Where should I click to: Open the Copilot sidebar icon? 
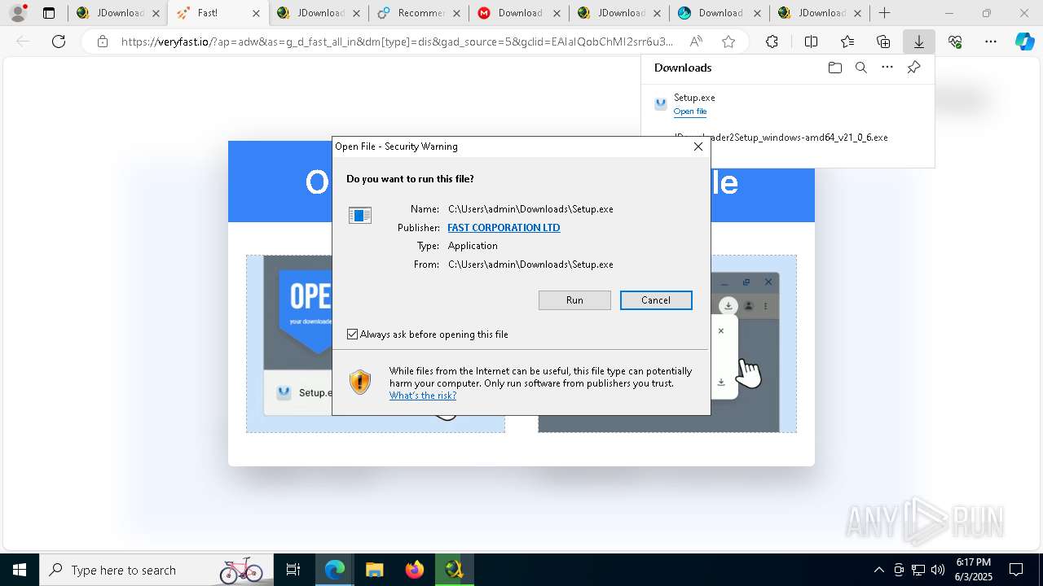[x=1025, y=42]
